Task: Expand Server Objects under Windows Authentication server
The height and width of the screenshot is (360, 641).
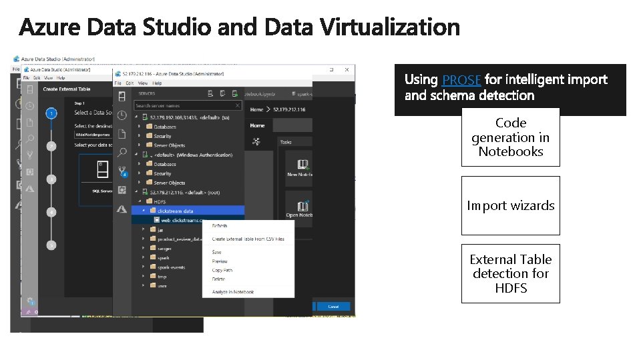Action: tap(140, 183)
